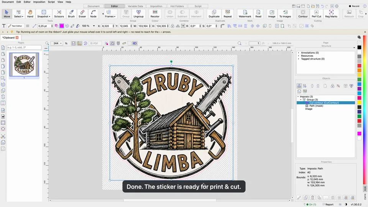
Task: Expand the Annotations (0) node
Action: coord(299,53)
